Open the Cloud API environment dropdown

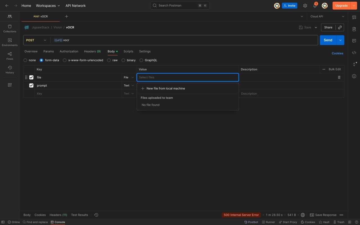tap(327, 17)
